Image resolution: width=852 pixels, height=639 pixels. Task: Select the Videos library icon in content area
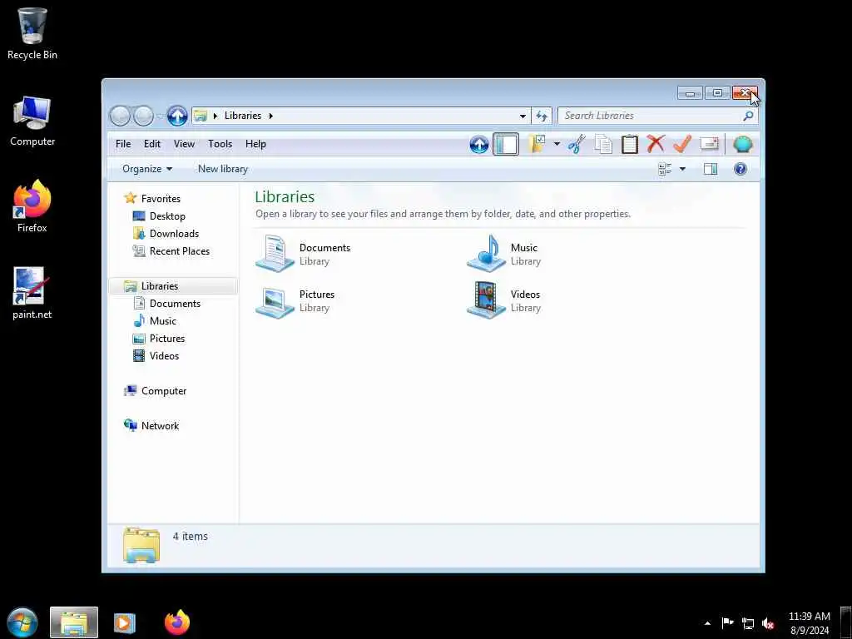coord(487,300)
